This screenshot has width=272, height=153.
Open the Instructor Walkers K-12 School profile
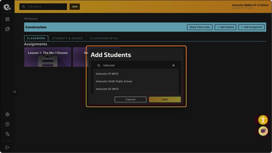(250, 6)
